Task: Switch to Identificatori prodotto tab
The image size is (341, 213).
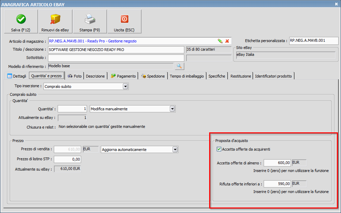Action: (273, 76)
